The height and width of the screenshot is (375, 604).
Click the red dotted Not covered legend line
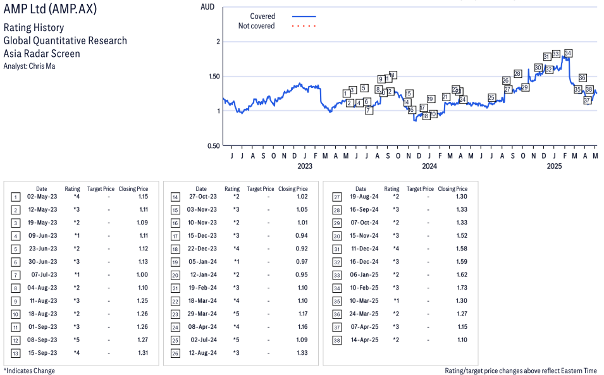click(304, 26)
